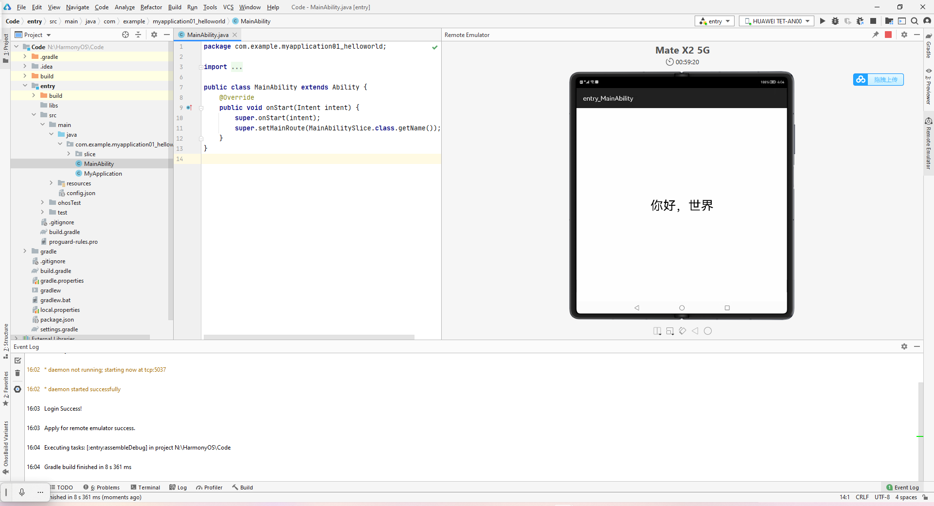Stop the running process in main toolbar
Viewport: 934px width, 506px height.
873,21
